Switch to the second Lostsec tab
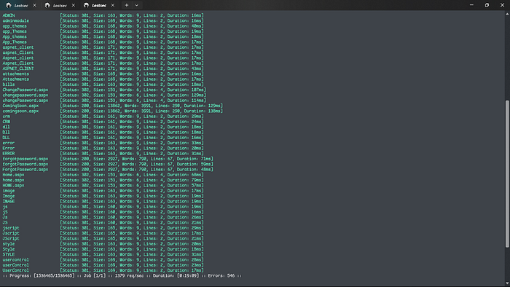The image size is (510, 287). tap(60, 6)
